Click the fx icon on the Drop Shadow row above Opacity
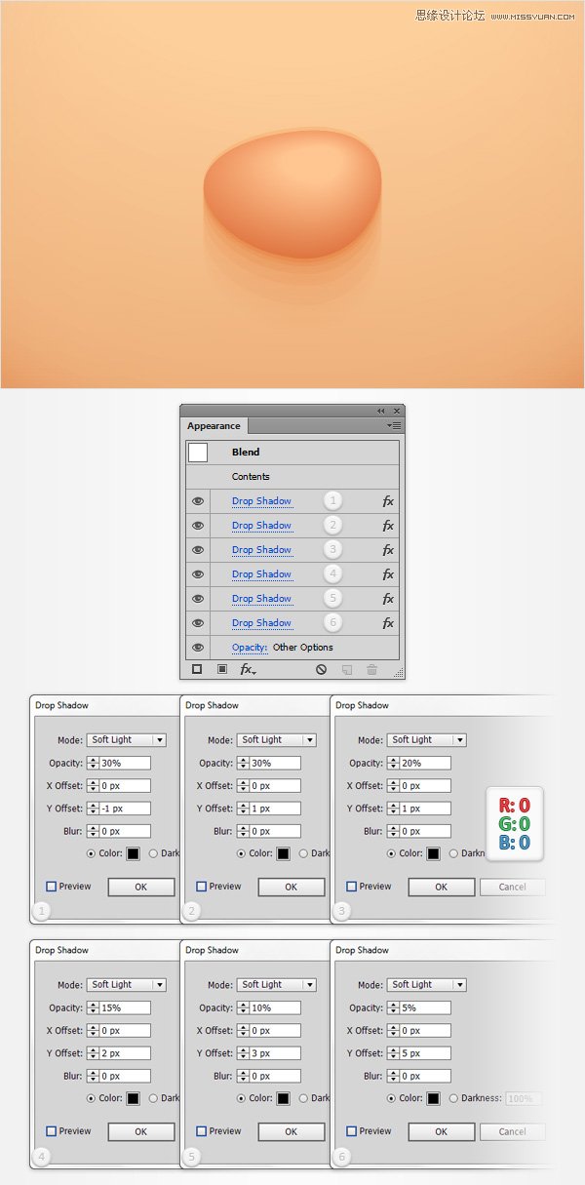The image size is (585, 1185). pyautogui.click(x=388, y=623)
